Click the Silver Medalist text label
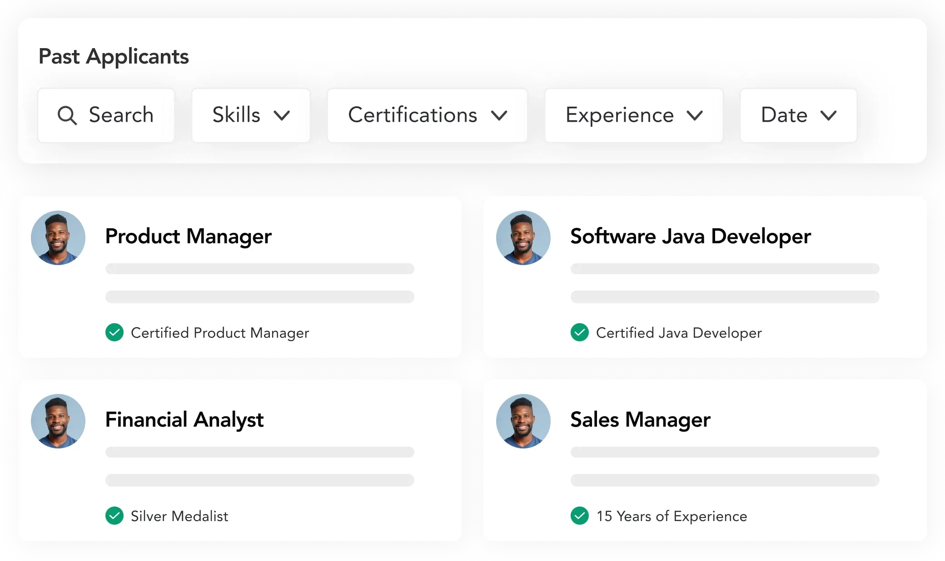This screenshot has width=945, height=561. (179, 516)
